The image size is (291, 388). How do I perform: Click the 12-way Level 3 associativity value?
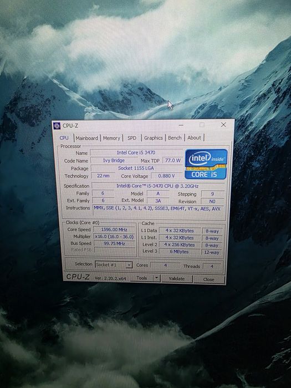[x=212, y=252]
